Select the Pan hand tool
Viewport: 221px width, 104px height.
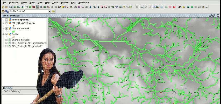pos(27,7)
